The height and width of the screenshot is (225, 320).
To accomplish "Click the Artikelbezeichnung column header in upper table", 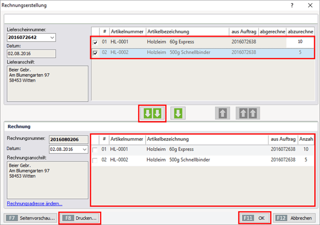I will tap(187, 32).
